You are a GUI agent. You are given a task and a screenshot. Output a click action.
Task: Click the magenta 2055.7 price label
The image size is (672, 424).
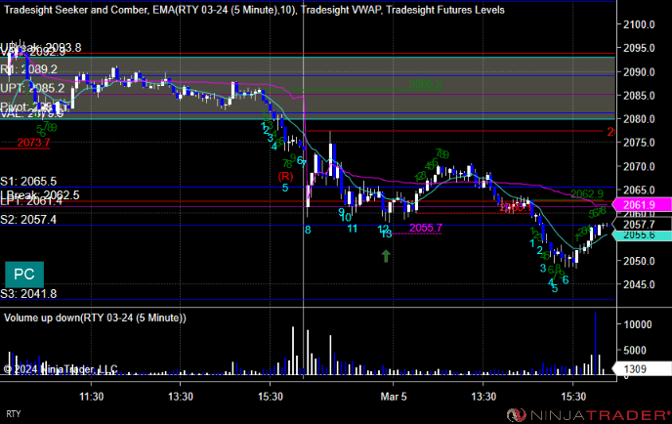click(x=426, y=228)
